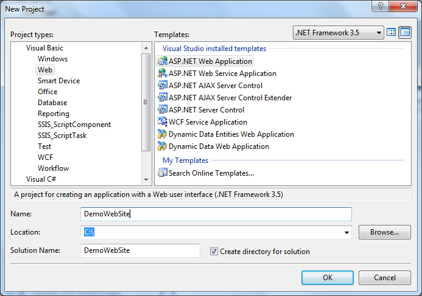
Task: Click the up arrow of project types scrollbar
Action: [x=146, y=48]
